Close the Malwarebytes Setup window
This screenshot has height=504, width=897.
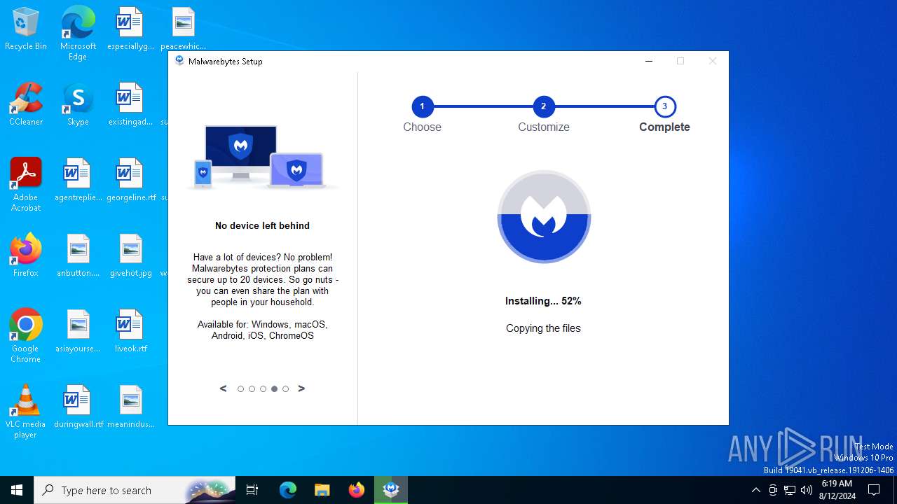click(713, 61)
